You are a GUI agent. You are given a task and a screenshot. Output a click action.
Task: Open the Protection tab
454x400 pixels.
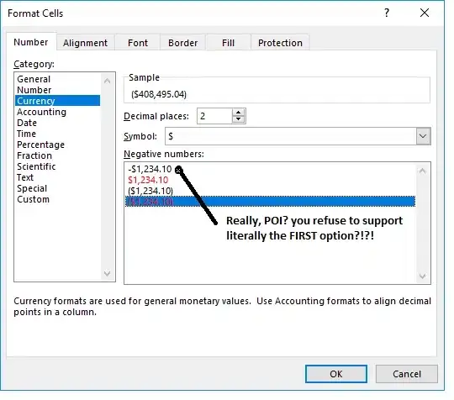(x=280, y=43)
